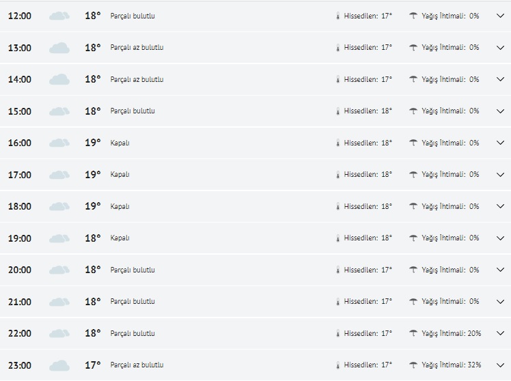Expand the 12:00 forecast details
Viewport: 511px width, 381px height.
tap(500, 16)
